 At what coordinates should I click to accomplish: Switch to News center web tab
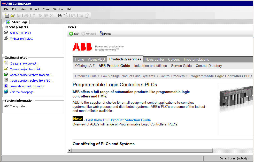point(155,59)
